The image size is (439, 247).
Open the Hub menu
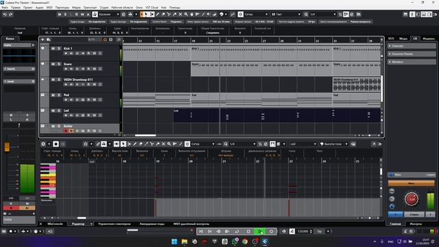click(164, 8)
